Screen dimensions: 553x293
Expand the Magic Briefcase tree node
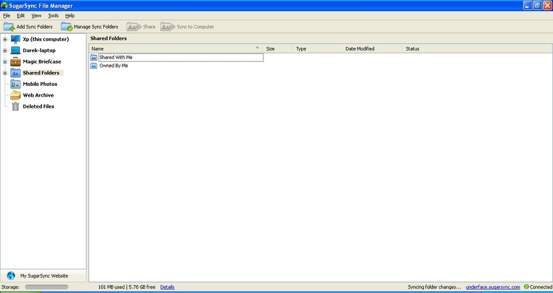pyautogui.click(x=5, y=62)
